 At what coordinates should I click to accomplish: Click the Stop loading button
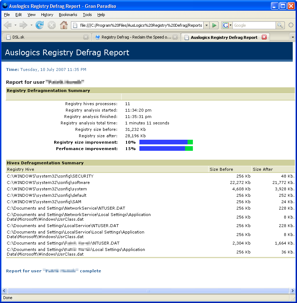tap(52, 25)
